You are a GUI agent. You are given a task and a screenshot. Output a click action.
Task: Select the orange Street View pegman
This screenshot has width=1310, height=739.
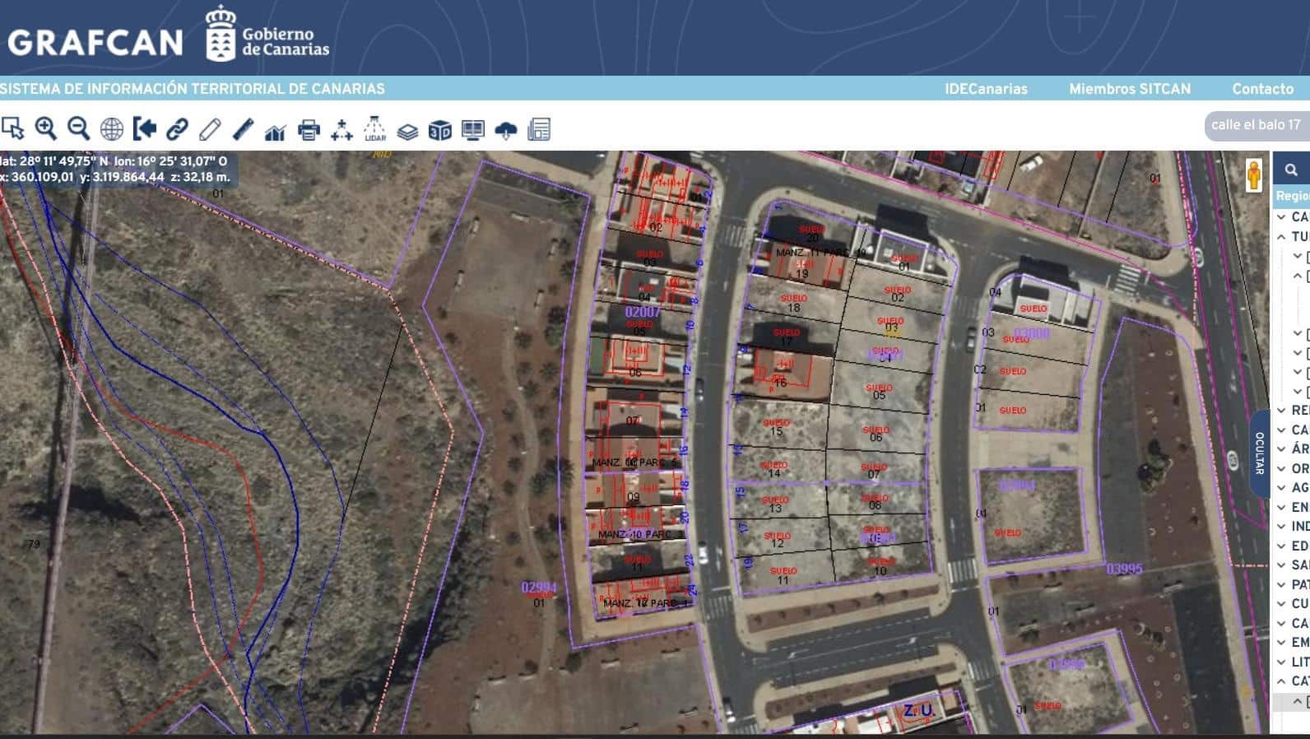(1253, 177)
